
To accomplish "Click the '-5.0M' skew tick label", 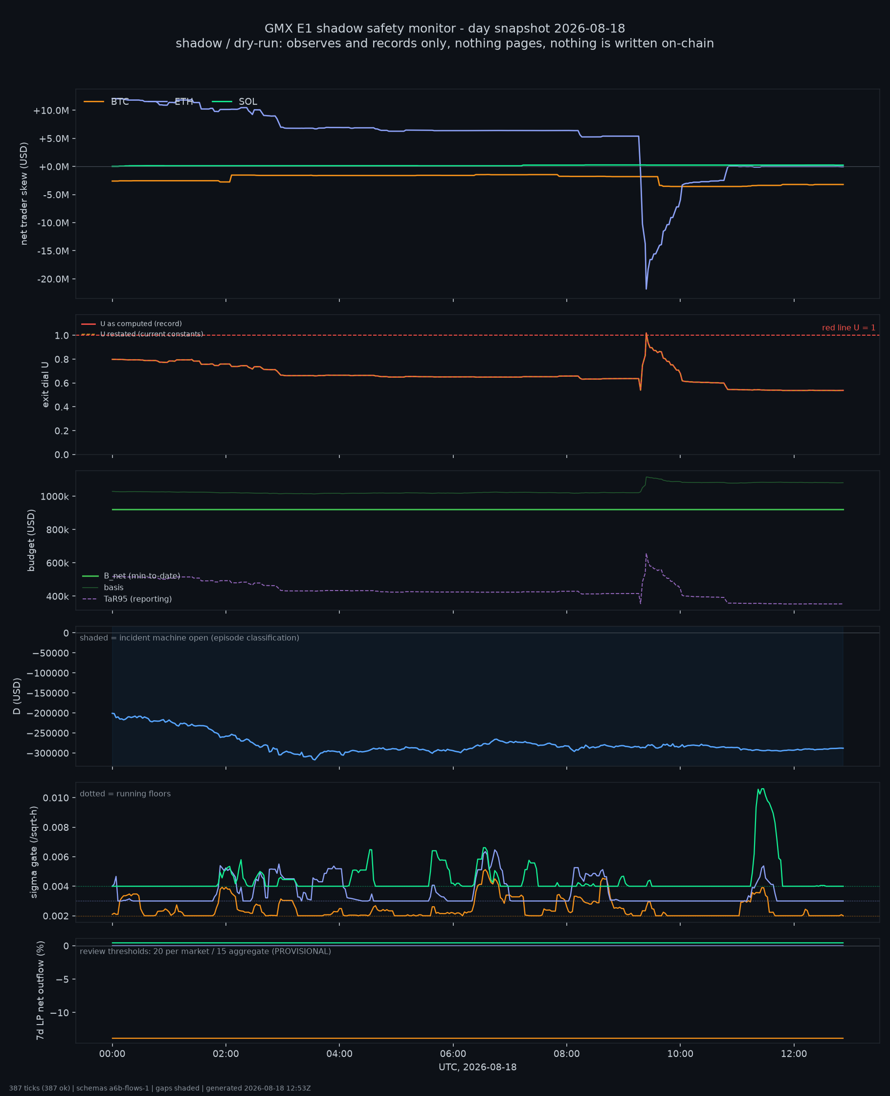I will pyautogui.click(x=55, y=195).
